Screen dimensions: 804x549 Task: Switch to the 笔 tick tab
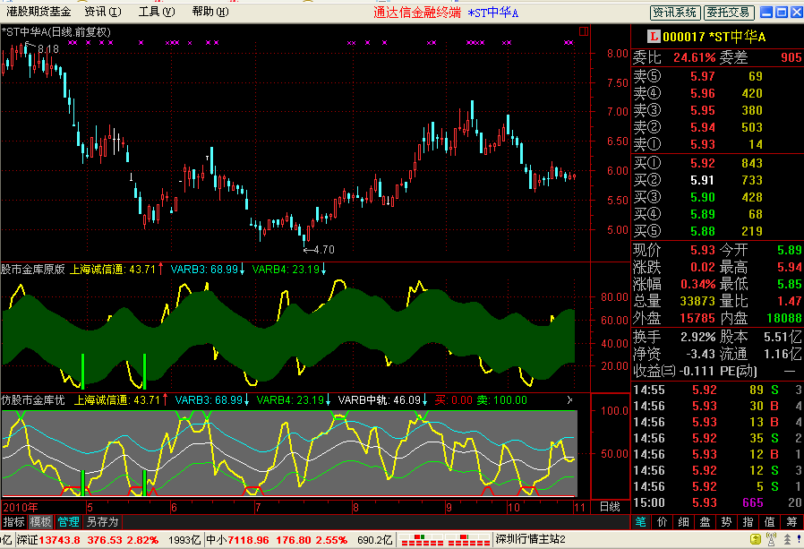pos(641,522)
